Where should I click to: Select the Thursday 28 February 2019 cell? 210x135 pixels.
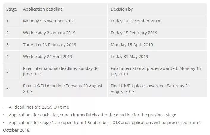pos(50,45)
